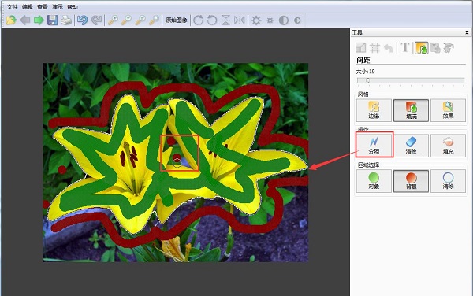Open the 编辑 menu
The width and height of the screenshot is (473, 296).
(27, 6)
